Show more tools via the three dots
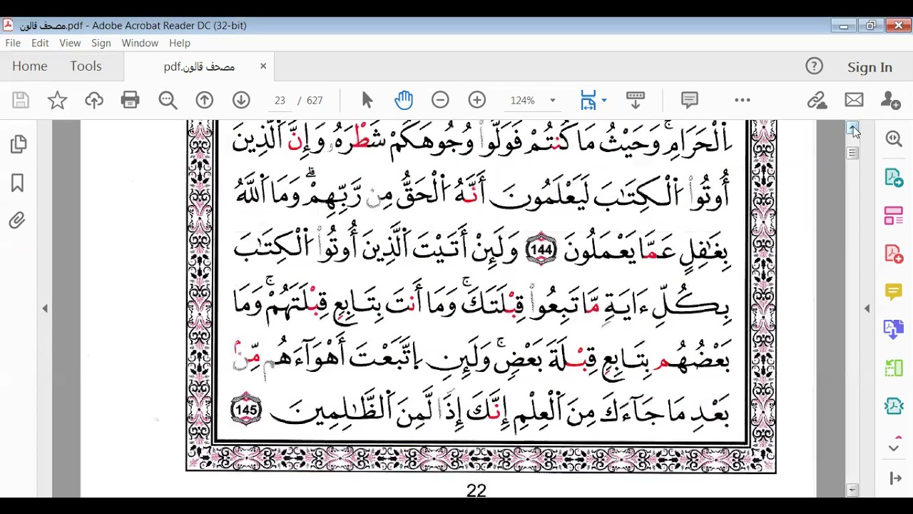 [743, 100]
